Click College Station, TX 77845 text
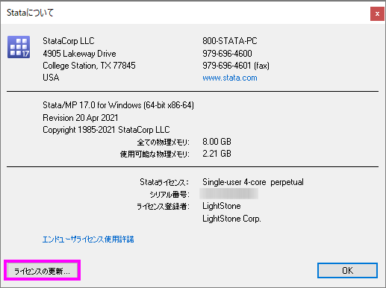Viewport: 386px width, 288px height. pos(89,66)
